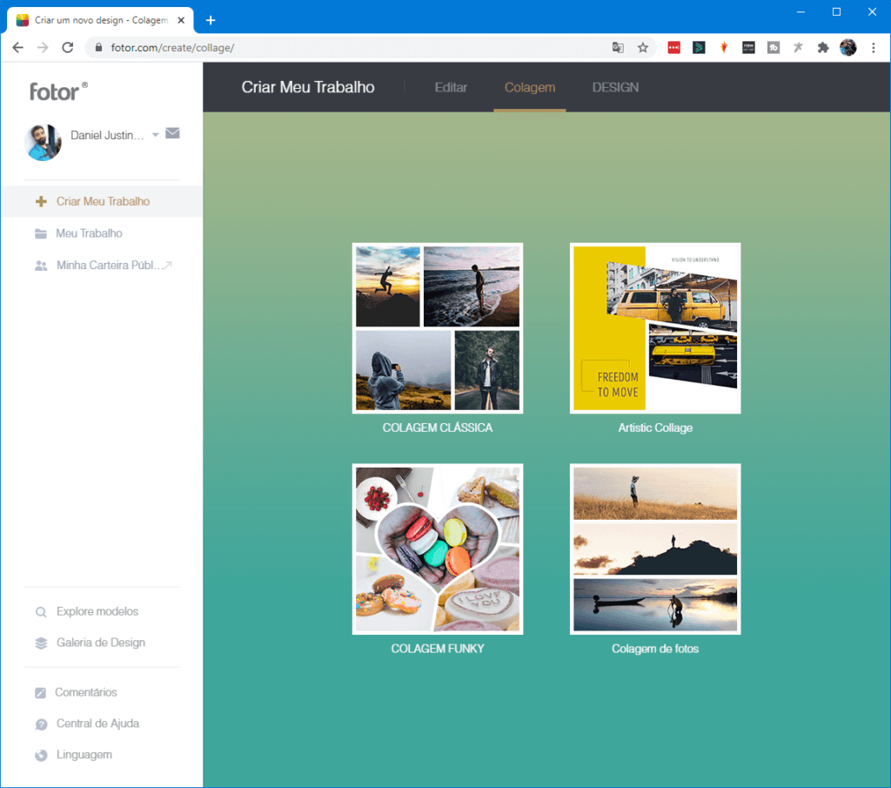Screen dimensions: 891x788
Task: Click the Explore modelos search icon
Action: click(x=41, y=612)
